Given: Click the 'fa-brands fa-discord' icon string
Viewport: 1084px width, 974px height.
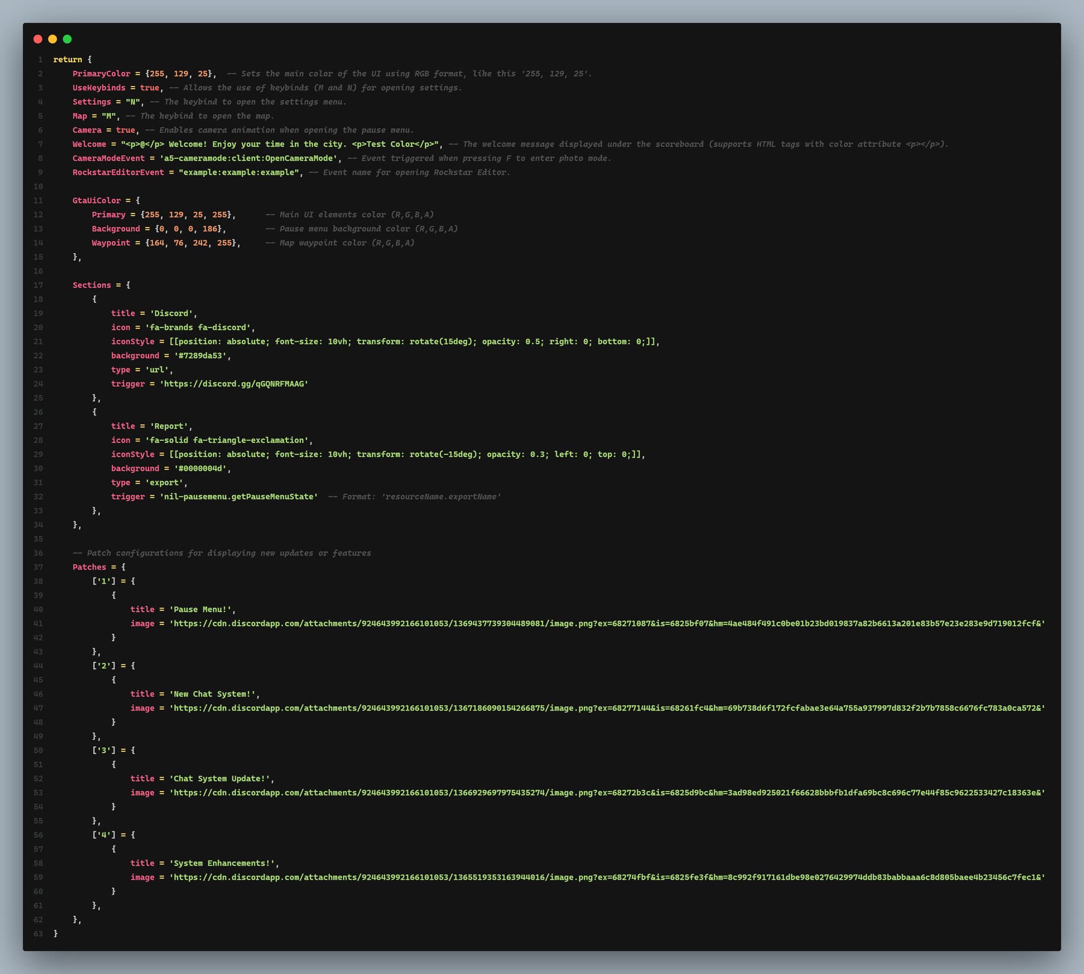Looking at the screenshot, I should (199, 328).
